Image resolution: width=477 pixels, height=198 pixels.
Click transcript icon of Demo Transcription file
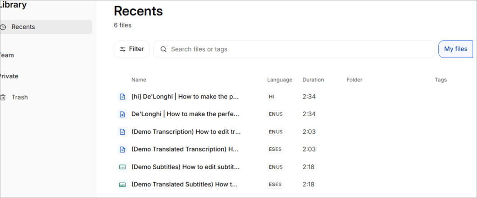point(123,132)
